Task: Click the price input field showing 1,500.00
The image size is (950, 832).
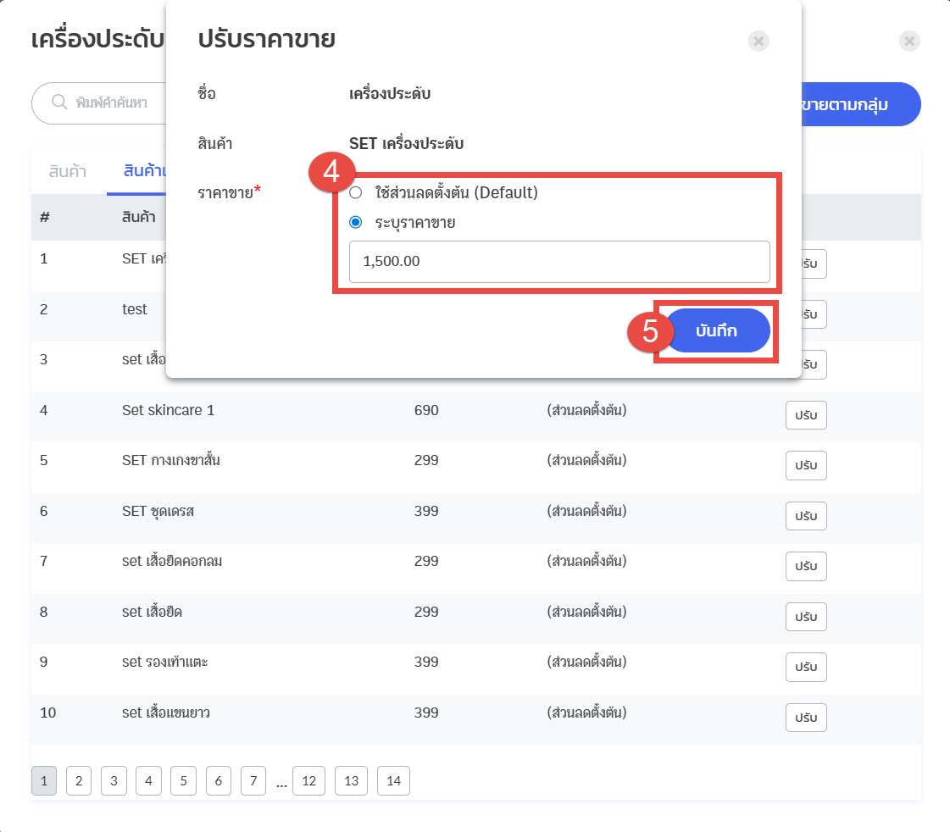Action: pos(559,262)
